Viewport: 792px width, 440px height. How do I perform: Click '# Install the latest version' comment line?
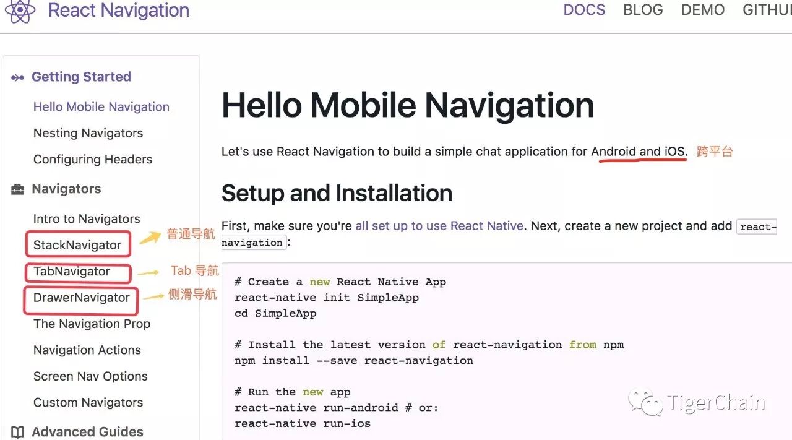(x=429, y=345)
